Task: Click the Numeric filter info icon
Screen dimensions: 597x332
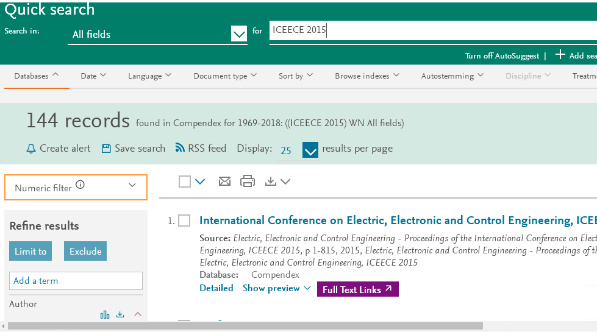Action: pos(80,185)
